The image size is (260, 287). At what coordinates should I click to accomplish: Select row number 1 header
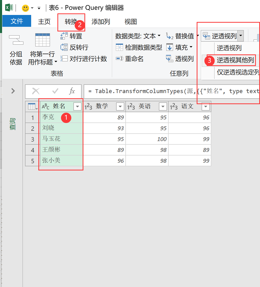32,118
